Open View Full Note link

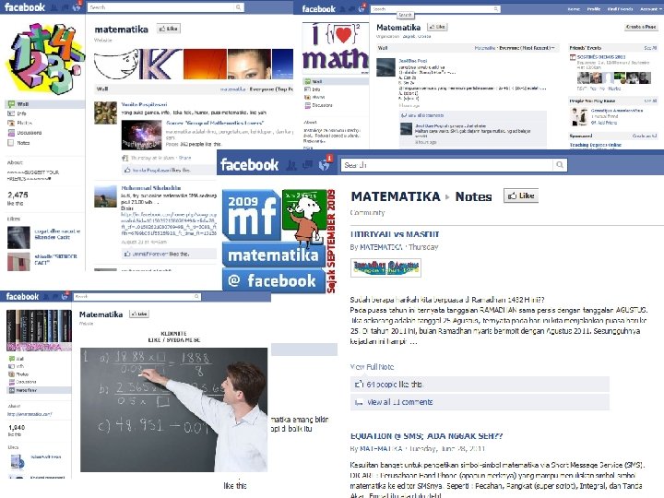[x=372, y=367]
